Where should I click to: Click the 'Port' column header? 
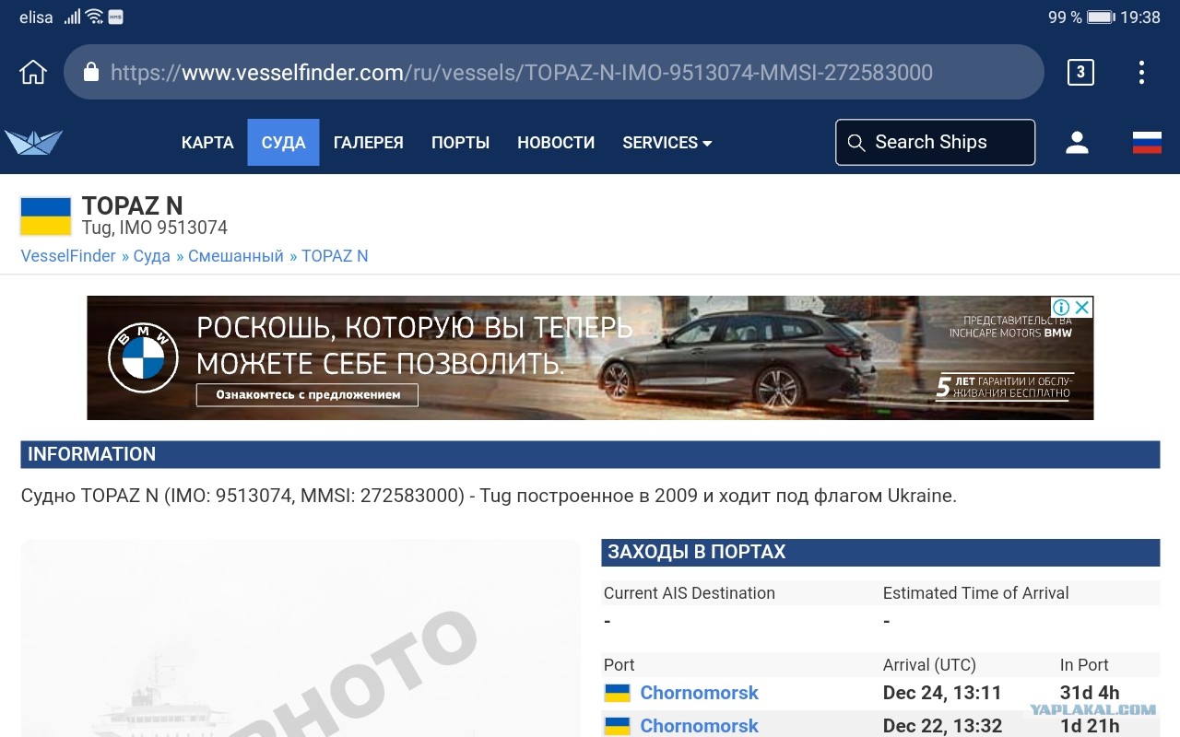tap(619, 665)
